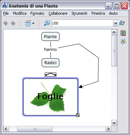Expand the views icon dropdown arrow
Image resolution: width=130 pixels, height=135 pixels.
coord(33,24)
